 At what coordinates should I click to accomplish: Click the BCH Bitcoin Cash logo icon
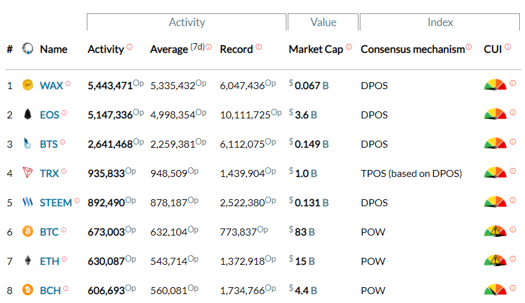click(x=27, y=290)
